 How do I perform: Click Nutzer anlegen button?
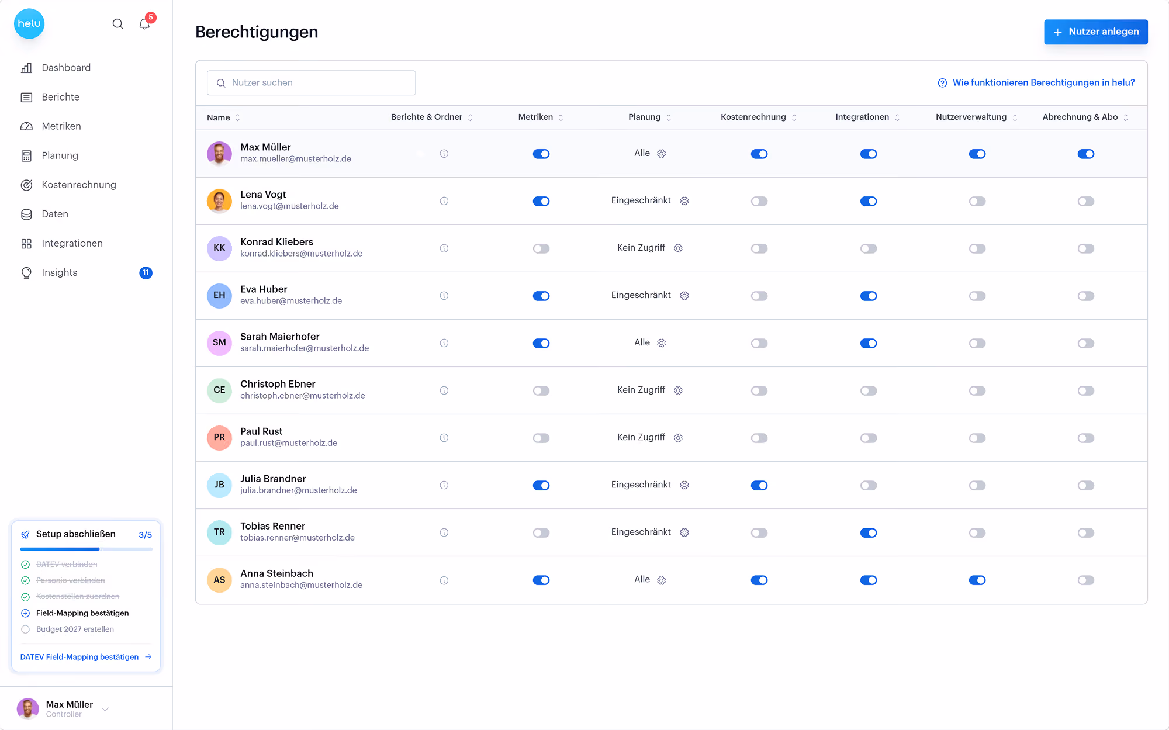click(1096, 32)
